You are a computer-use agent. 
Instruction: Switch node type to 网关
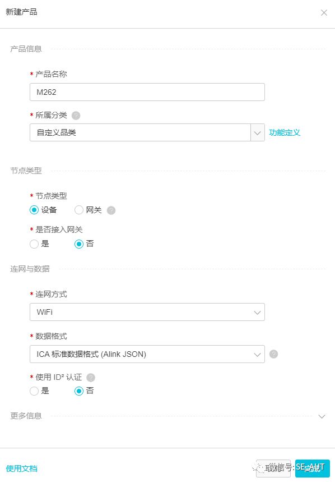[x=79, y=210]
